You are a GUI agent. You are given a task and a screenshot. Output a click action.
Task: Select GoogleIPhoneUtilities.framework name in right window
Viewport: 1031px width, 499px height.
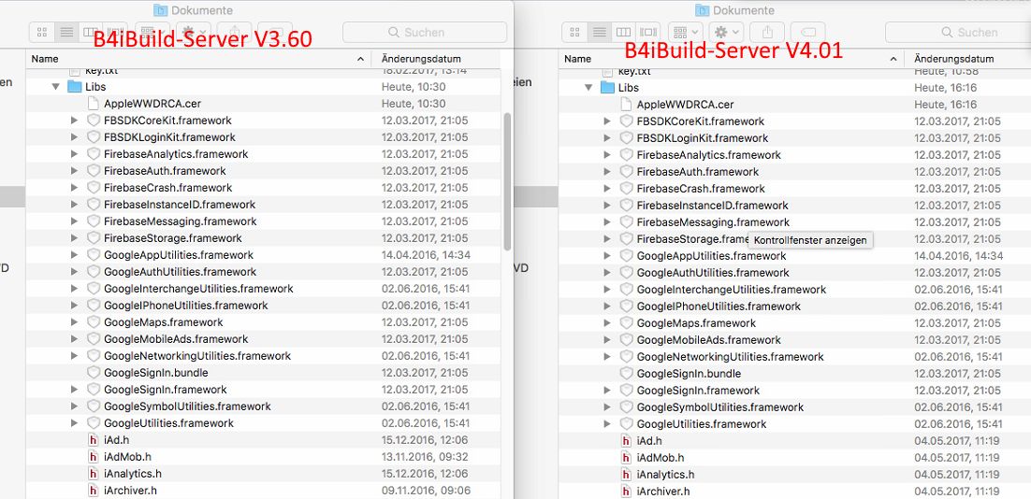(719, 306)
